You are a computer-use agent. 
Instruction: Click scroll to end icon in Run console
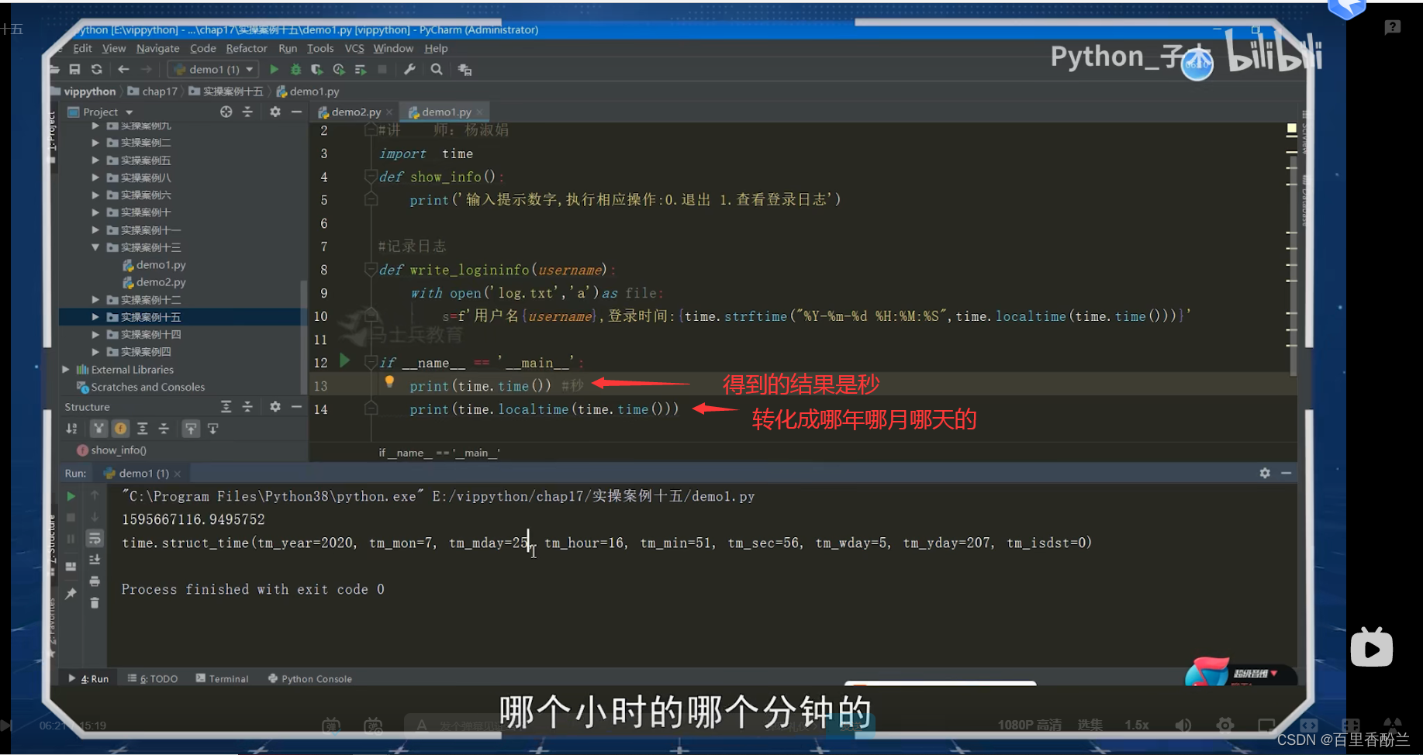tap(95, 560)
